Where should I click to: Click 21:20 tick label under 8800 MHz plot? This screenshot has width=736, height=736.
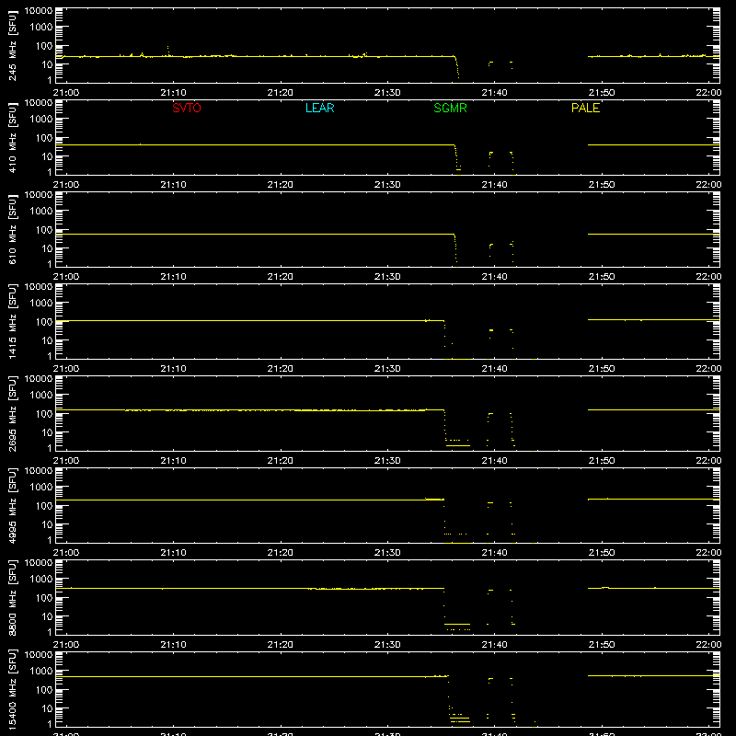point(281,645)
